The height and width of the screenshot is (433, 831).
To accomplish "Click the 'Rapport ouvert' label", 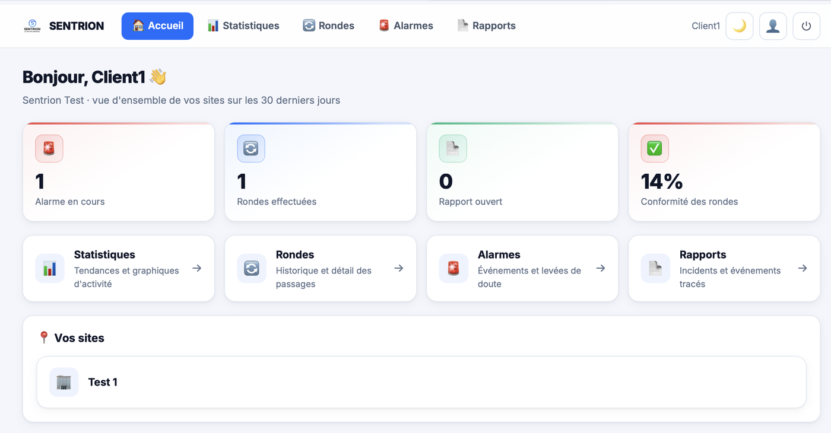I will point(471,202).
